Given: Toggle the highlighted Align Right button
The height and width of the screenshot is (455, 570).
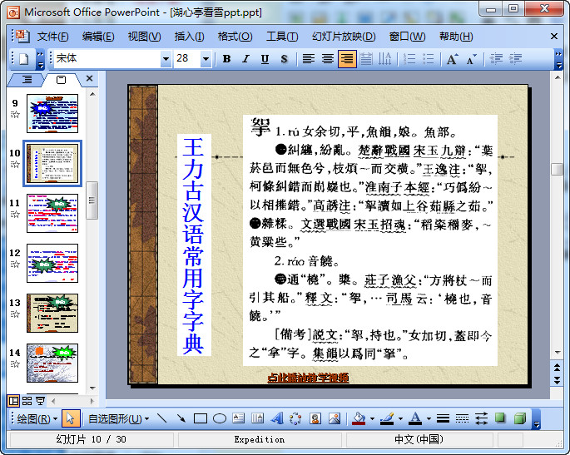Looking at the screenshot, I should [347, 58].
